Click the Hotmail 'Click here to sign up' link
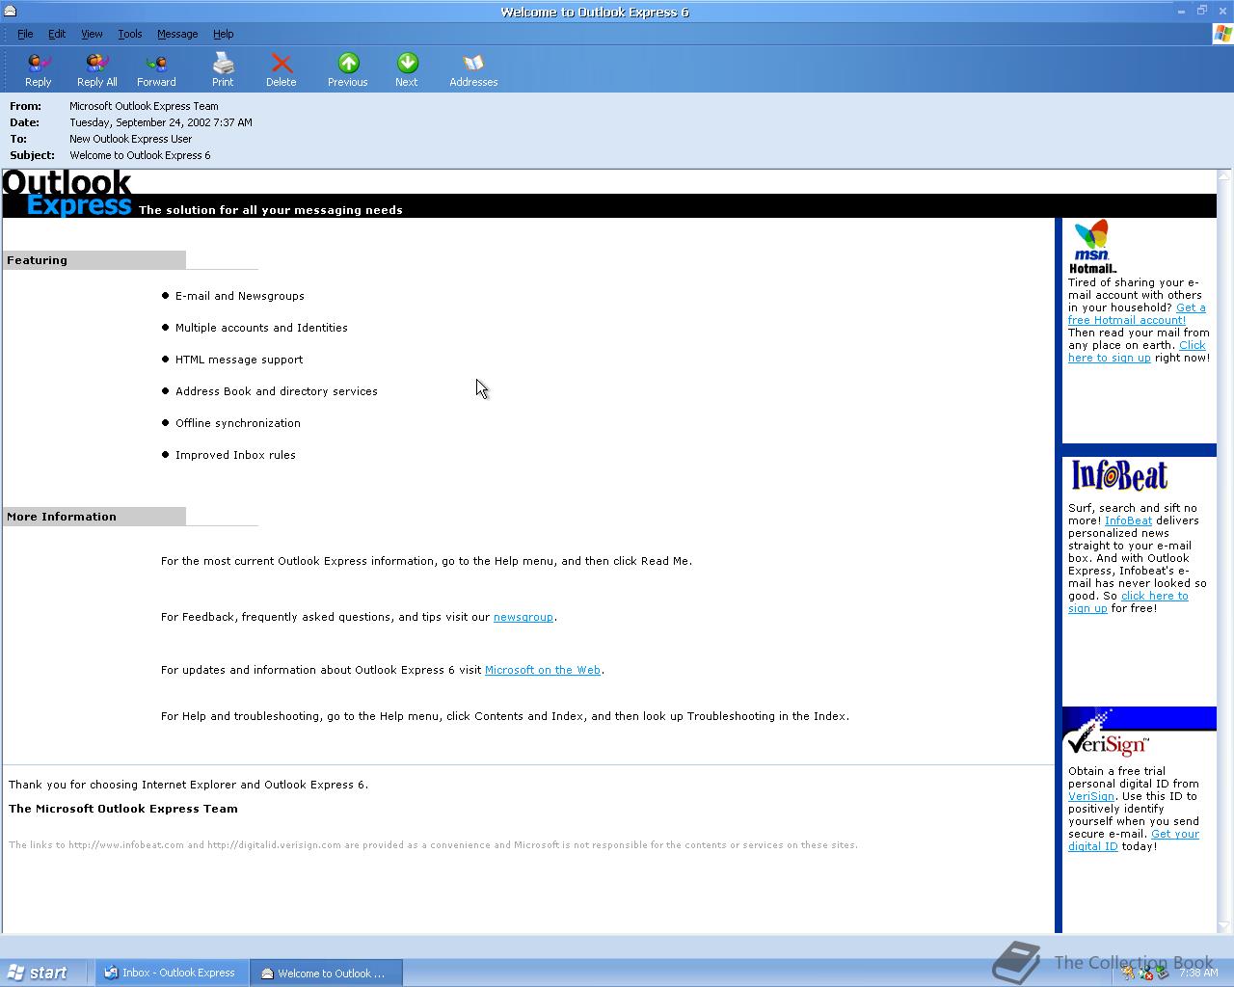The width and height of the screenshot is (1234, 987). pos(1137,352)
